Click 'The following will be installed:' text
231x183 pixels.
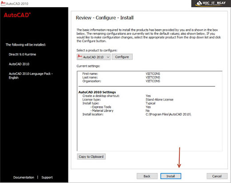[x=26, y=45]
